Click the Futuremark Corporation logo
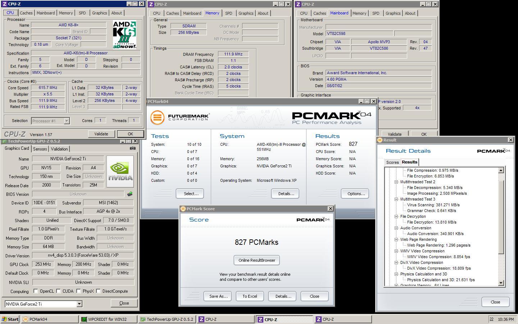Image resolution: width=518 pixels, height=324 pixels. point(180,118)
